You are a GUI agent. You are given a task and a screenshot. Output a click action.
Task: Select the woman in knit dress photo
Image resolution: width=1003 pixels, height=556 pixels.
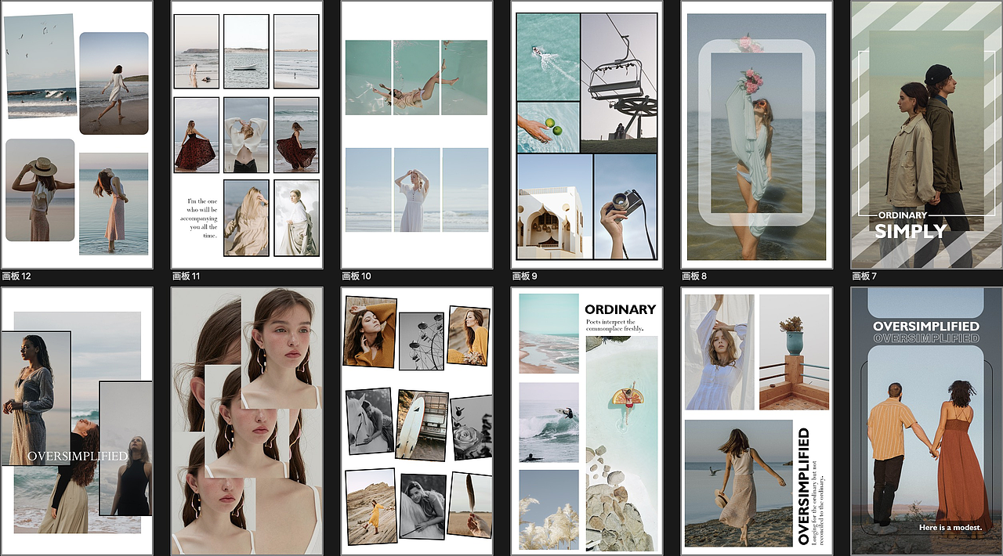tap(36, 399)
